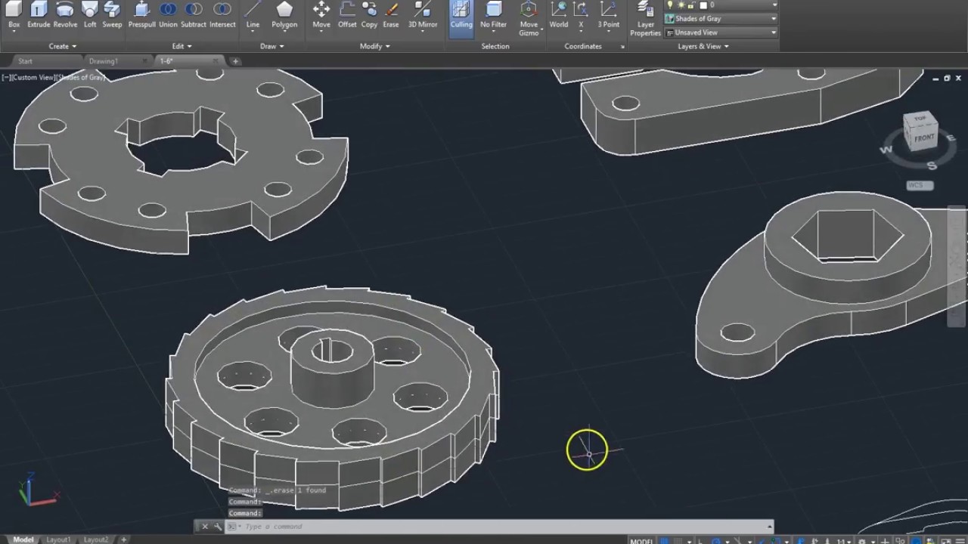The height and width of the screenshot is (544, 968).
Task: Select the Polygon tool
Action: (284, 15)
